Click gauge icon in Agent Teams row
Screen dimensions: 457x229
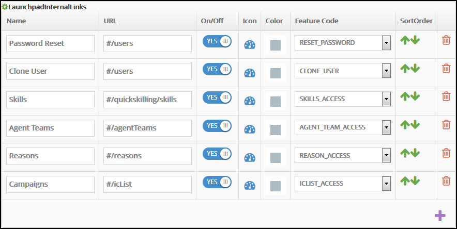click(250, 129)
